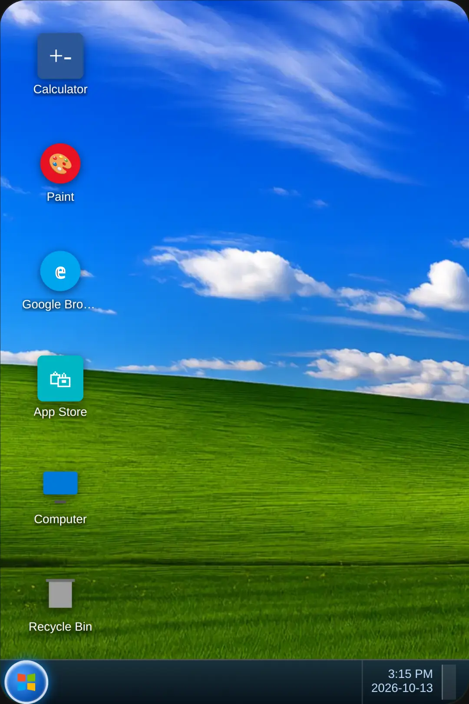This screenshot has width=469, height=704.
Task: Launch the Google Browser icon
Action: click(60, 271)
